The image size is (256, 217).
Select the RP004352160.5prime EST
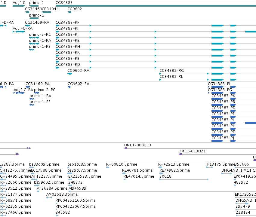click(57, 203)
